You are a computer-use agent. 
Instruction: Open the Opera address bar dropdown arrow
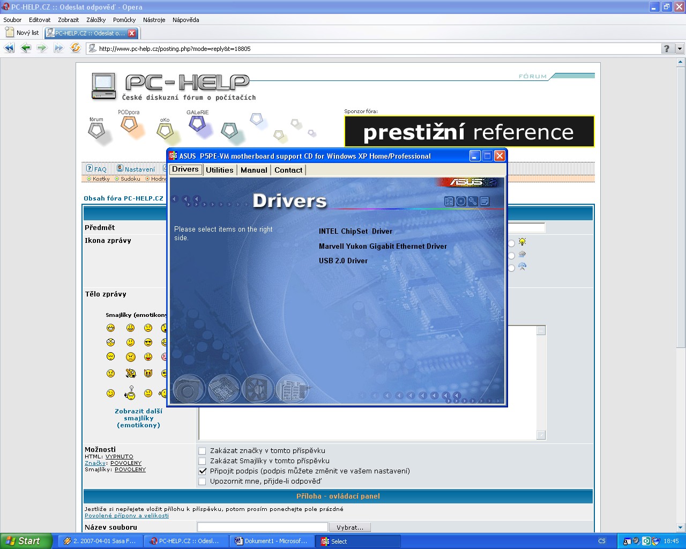pyautogui.click(x=680, y=48)
